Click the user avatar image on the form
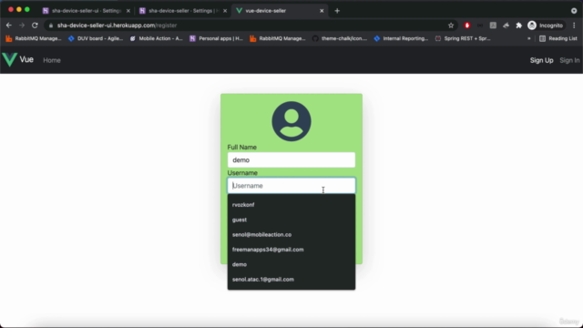Viewport: 583px width, 328px height. (291, 121)
